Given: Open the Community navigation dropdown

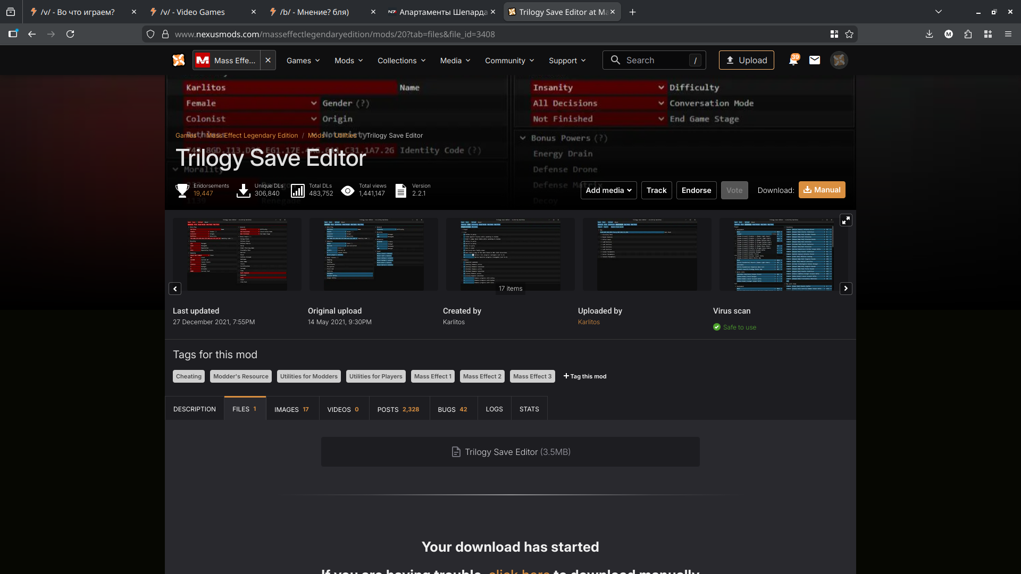Looking at the screenshot, I should (x=509, y=61).
